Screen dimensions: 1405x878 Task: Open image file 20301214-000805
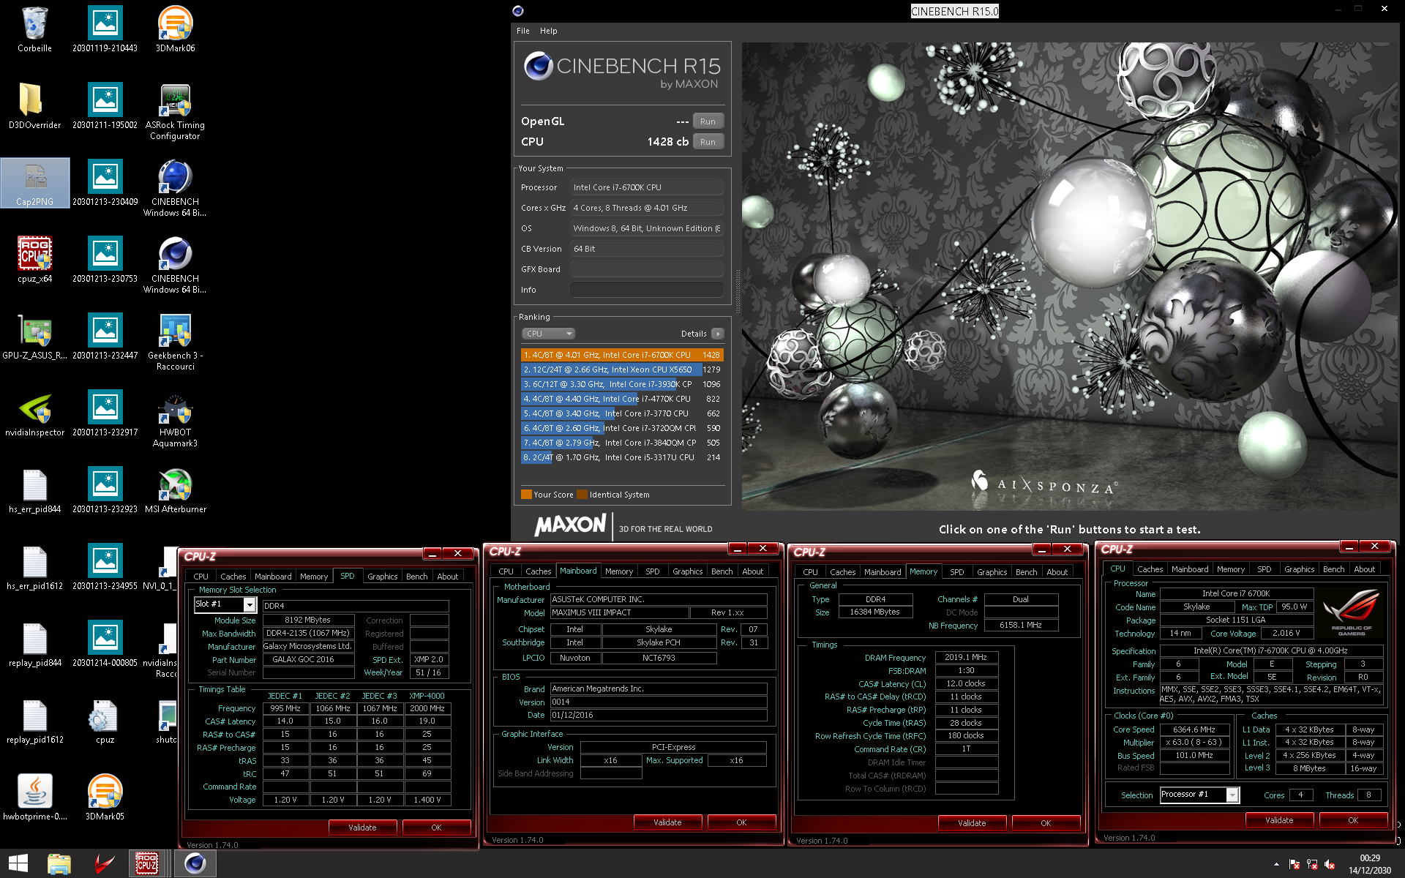click(105, 645)
